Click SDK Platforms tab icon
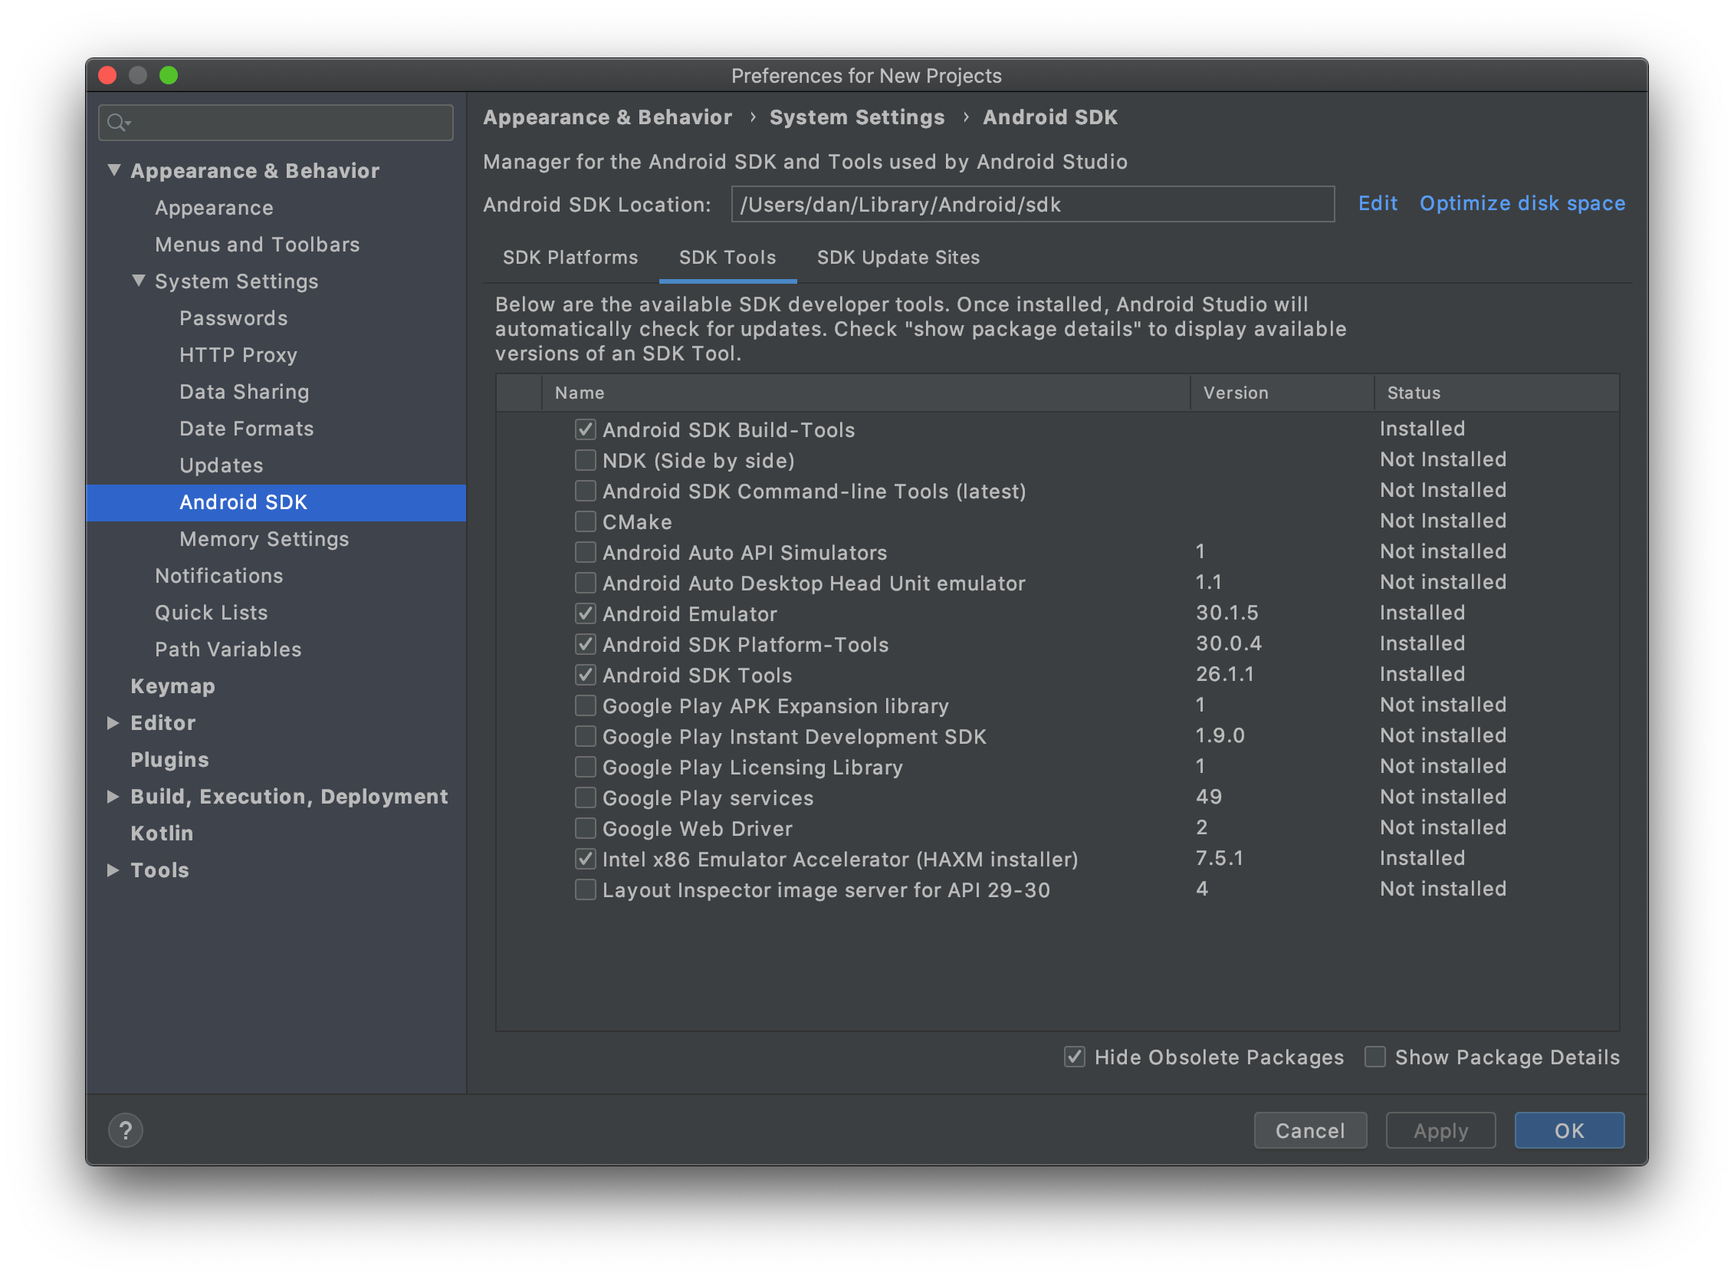The image size is (1734, 1279). [568, 258]
